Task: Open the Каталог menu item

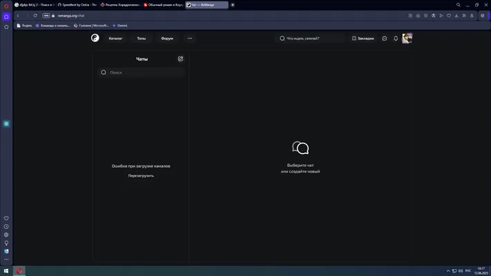Action: [115, 39]
